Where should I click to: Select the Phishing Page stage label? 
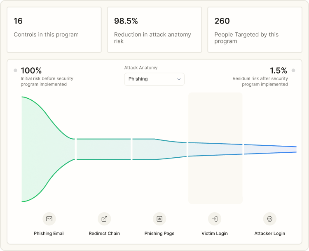click(159, 233)
